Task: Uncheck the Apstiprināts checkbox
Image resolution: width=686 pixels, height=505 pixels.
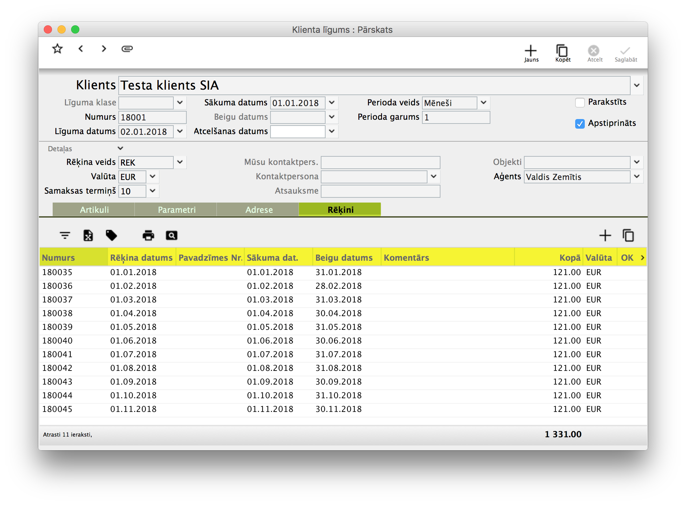Action: tap(580, 124)
